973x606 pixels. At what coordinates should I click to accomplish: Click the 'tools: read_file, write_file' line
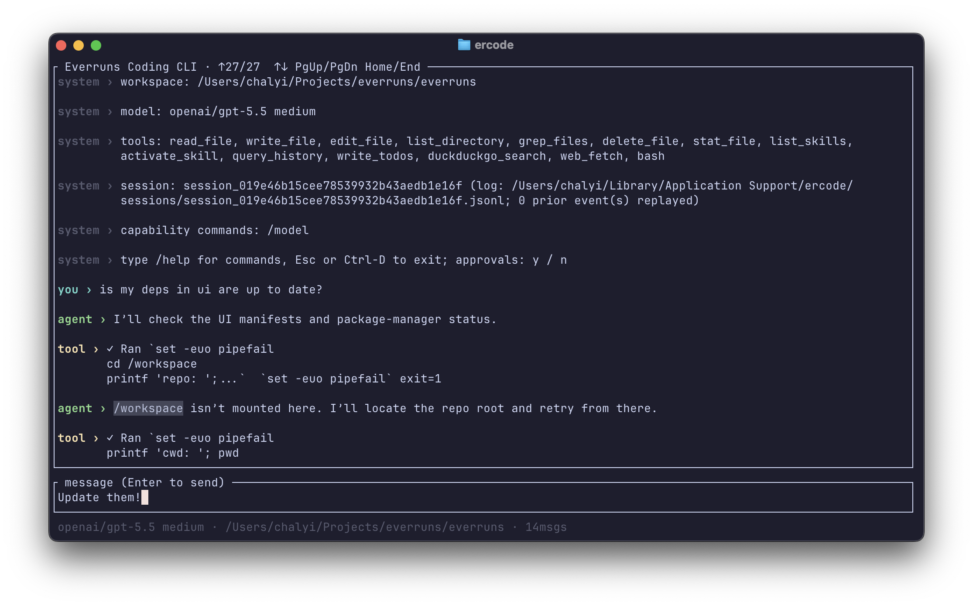click(486, 141)
